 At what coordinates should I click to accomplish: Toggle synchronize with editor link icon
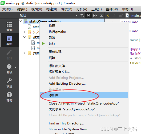88,16
